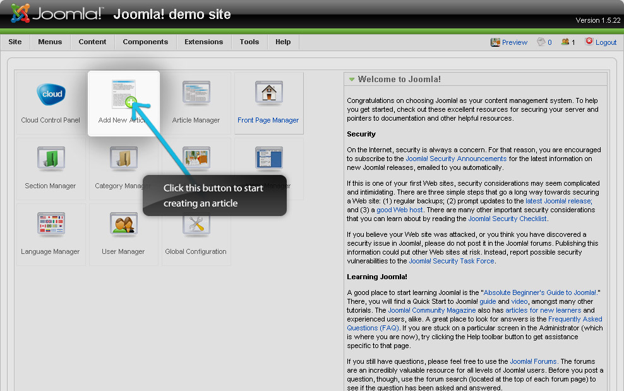Open the Help menu

tap(283, 42)
